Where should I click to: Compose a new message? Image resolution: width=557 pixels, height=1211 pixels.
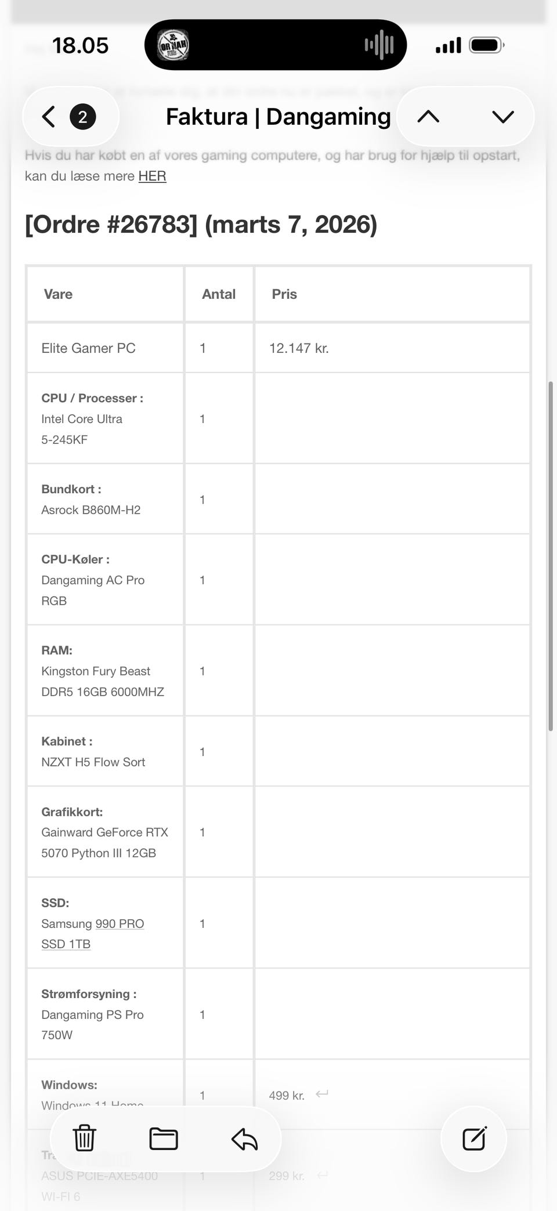tap(474, 1138)
